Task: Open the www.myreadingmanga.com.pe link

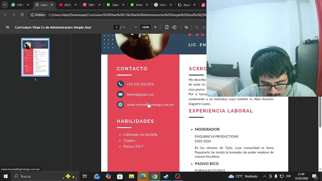Action: coord(150,105)
